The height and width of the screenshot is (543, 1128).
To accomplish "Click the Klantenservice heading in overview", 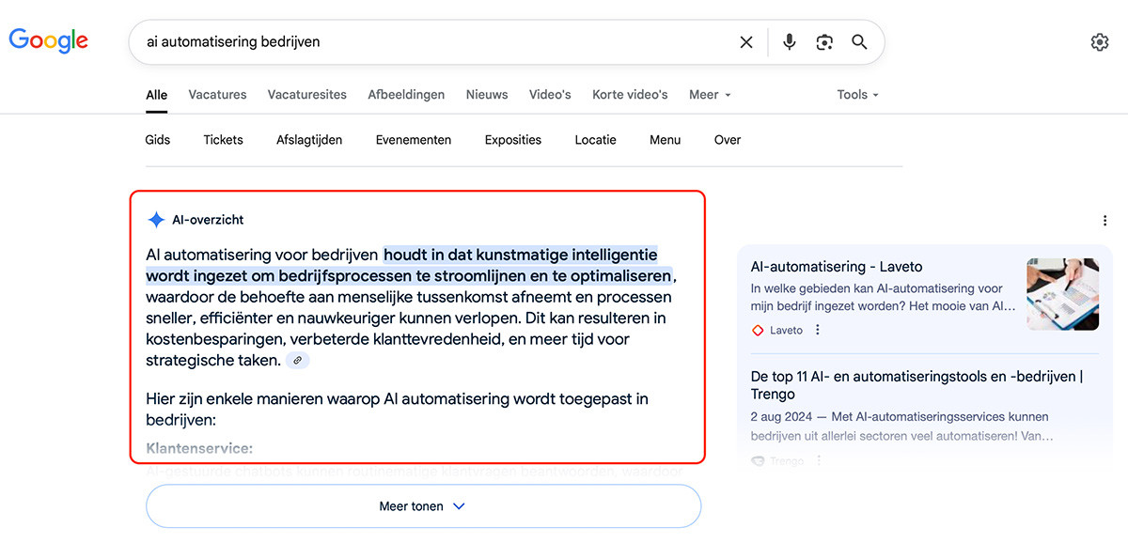I will (199, 449).
